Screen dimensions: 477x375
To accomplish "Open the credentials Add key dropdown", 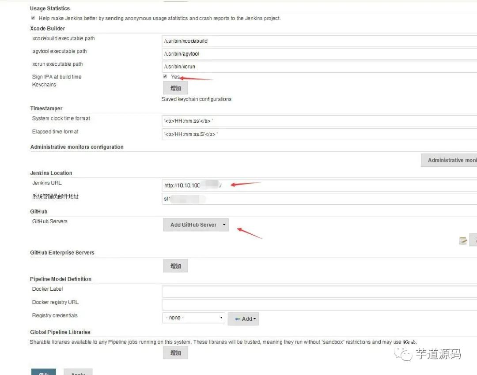I will tap(243, 319).
